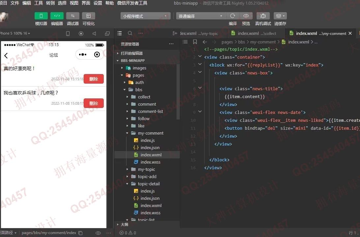
Task: Click the bookmark icon in breadcrumb bar
Action: 195,42
